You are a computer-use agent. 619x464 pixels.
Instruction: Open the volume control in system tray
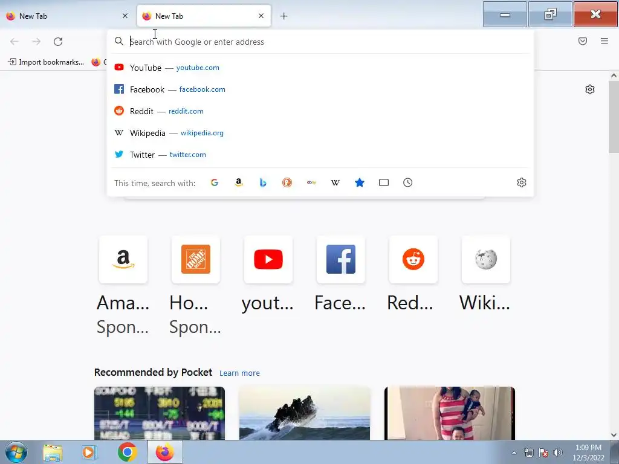(x=558, y=453)
